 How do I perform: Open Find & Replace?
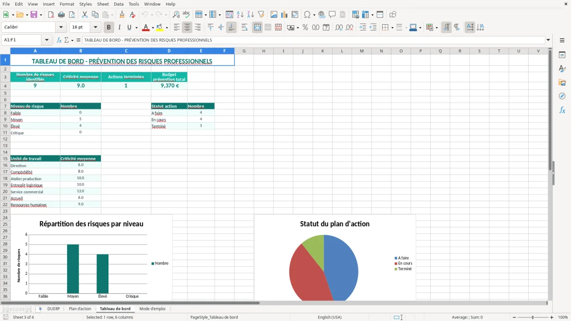176,15
